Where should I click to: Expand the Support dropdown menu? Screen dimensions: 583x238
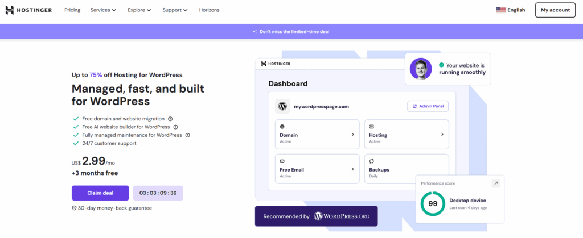coord(175,10)
